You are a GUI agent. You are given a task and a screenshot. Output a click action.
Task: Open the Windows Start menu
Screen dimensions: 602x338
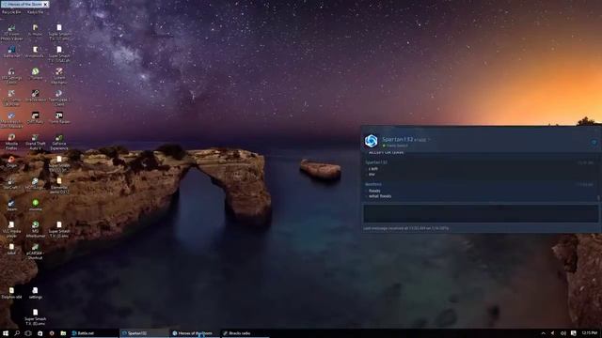coord(6,333)
